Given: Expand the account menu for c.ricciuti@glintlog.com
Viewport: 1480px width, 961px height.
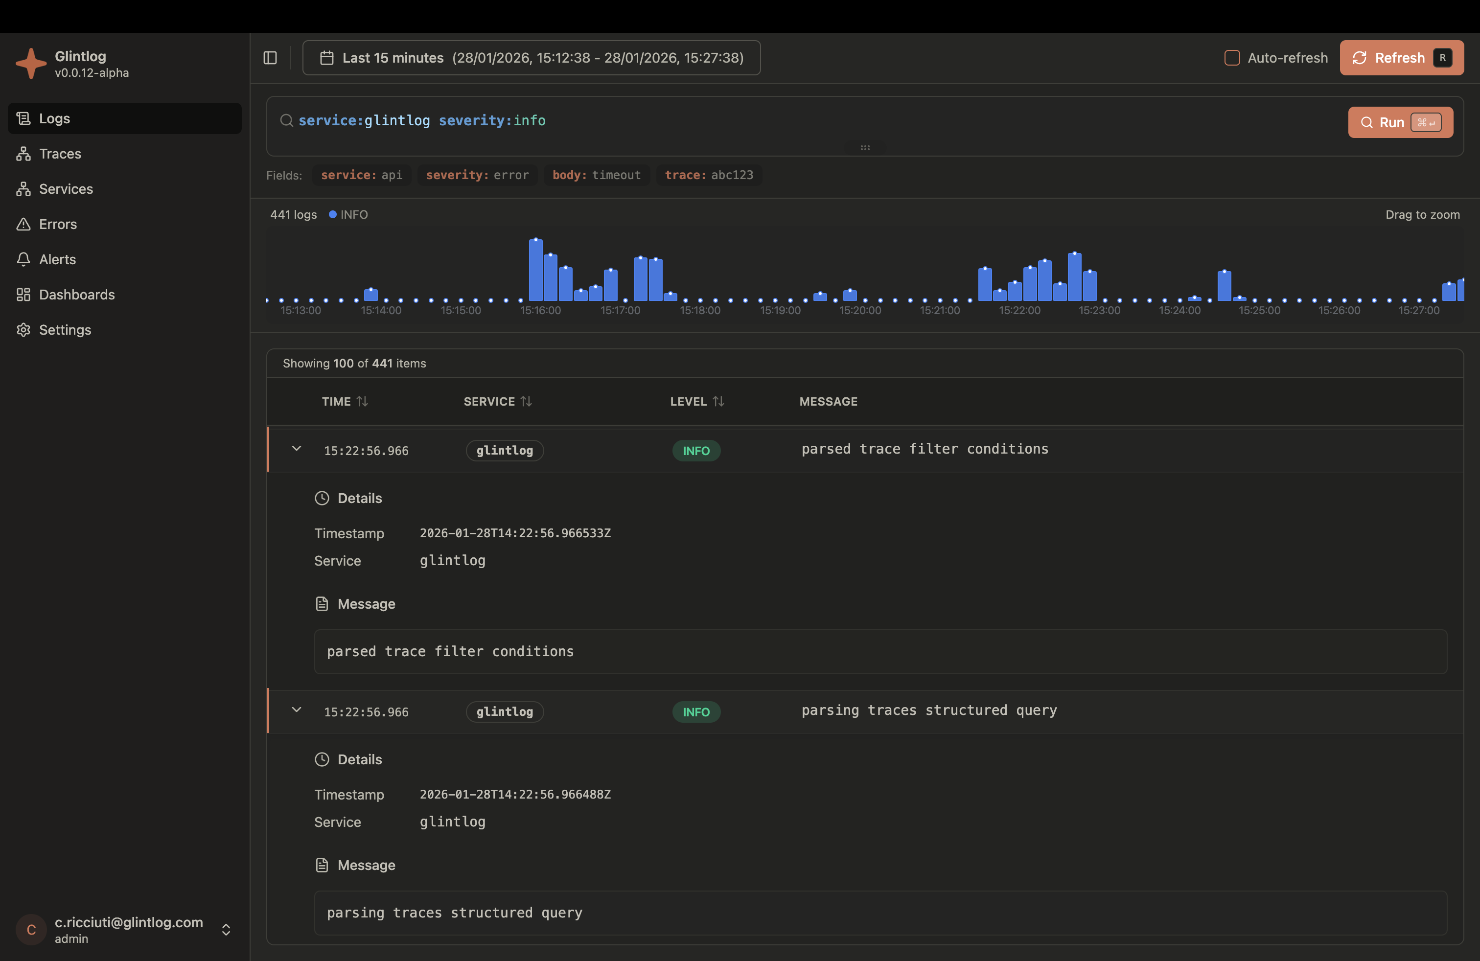Looking at the screenshot, I should point(225,929).
